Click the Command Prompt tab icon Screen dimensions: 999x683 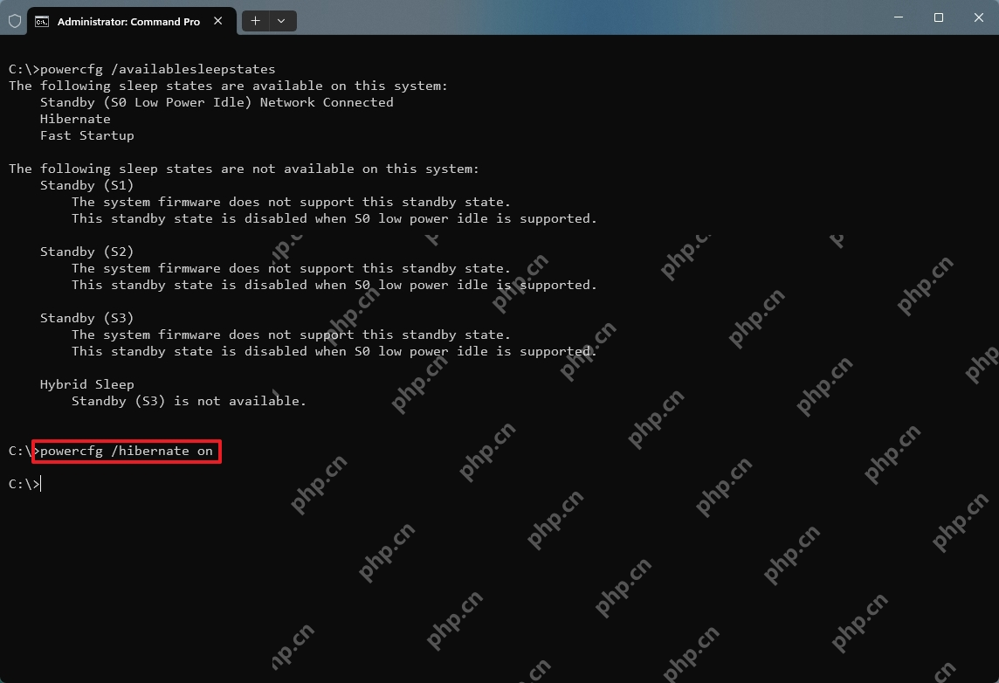[42, 22]
